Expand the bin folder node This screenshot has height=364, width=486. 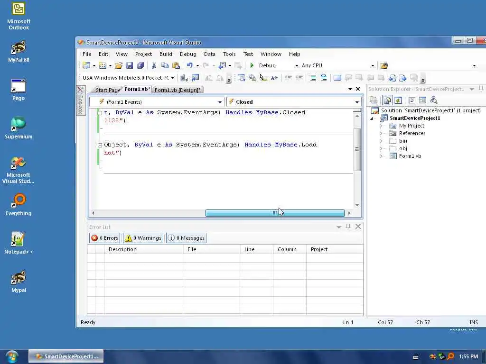381,141
